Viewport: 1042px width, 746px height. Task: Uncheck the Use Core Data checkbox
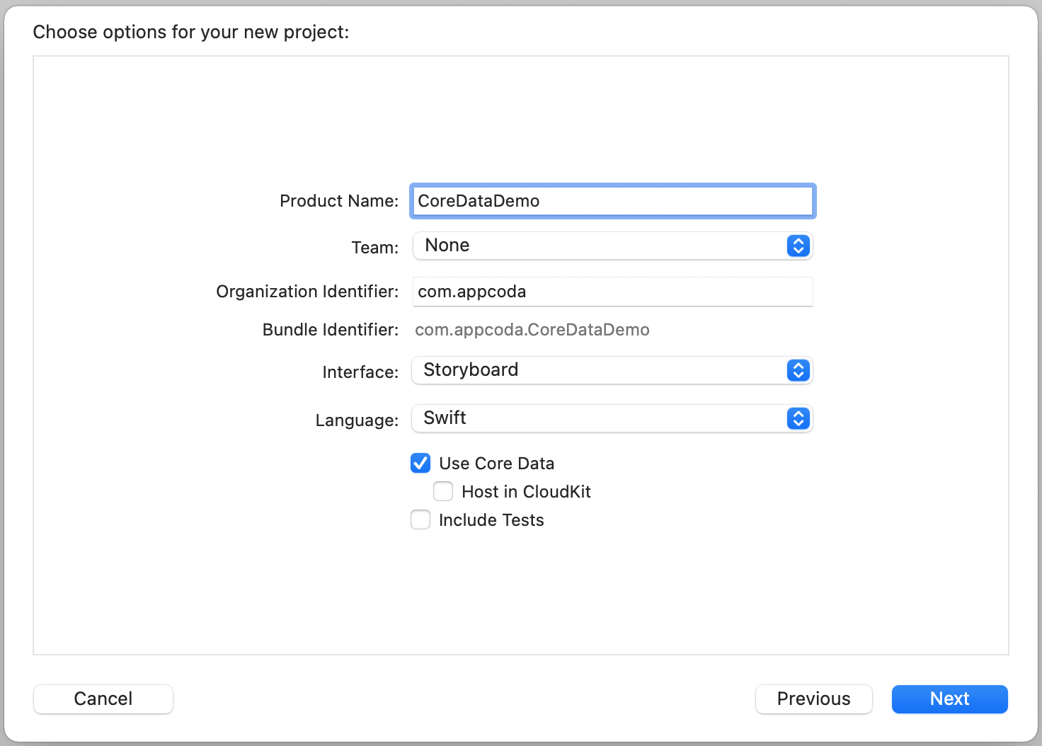[x=420, y=463]
